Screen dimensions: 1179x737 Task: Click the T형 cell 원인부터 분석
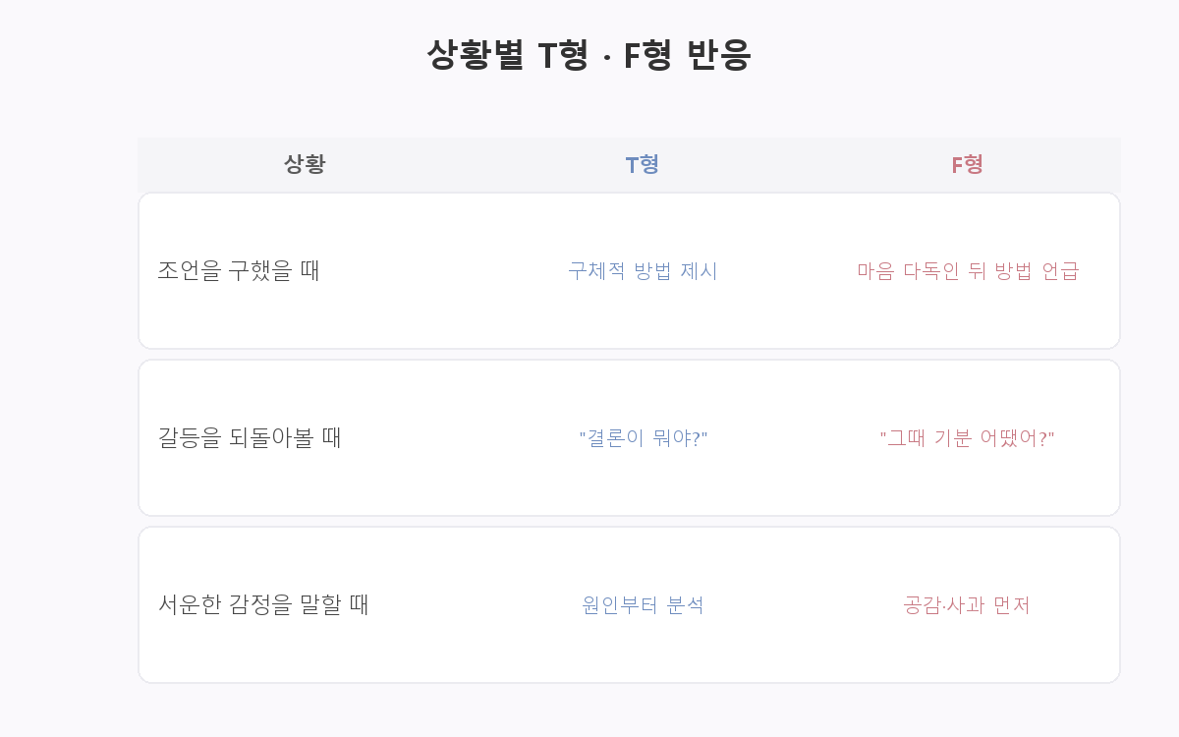[x=643, y=605]
